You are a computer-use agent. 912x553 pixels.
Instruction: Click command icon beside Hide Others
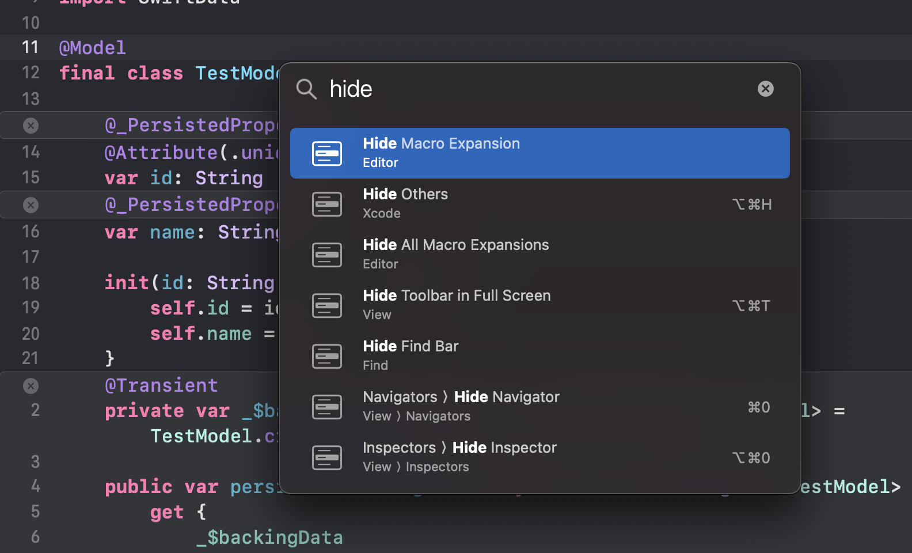pyautogui.click(x=327, y=204)
